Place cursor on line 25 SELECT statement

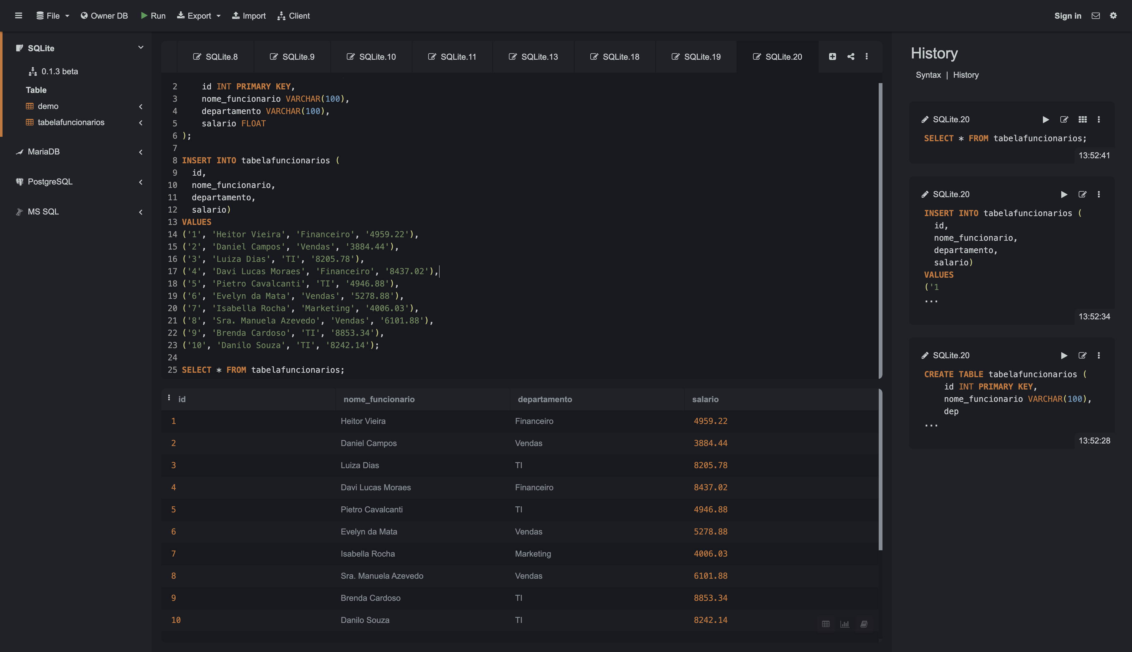pyautogui.click(x=263, y=370)
